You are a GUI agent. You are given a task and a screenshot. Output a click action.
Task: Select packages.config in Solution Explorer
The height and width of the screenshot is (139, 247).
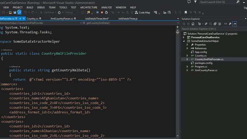[203, 63]
